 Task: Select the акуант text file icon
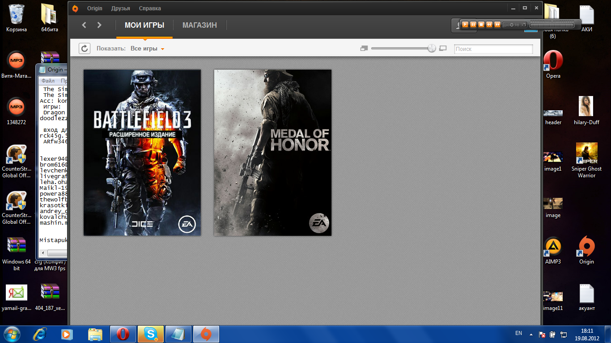(x=586, y=297)
